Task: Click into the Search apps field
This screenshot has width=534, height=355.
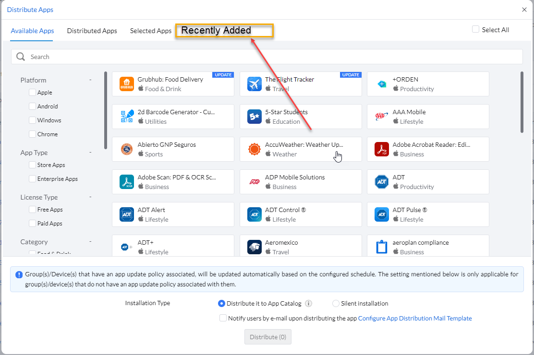Action: pyautogui.click(x=267, y=57)
